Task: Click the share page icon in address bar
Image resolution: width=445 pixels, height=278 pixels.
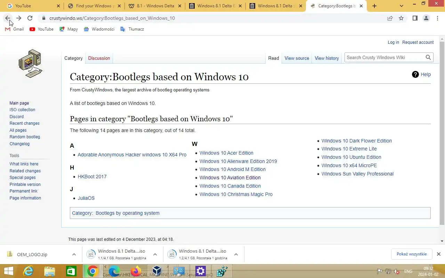Action: click(390, 18)
